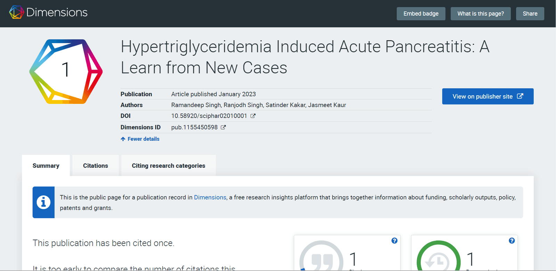Select the Citing research categories tab
556x271 pixels.
click(169, 166)
